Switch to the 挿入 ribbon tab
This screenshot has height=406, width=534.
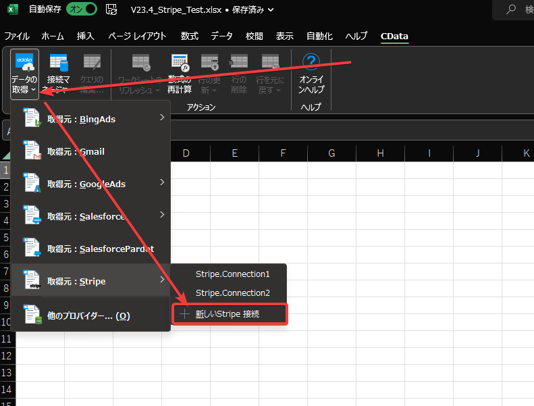[x=86, y=36]
